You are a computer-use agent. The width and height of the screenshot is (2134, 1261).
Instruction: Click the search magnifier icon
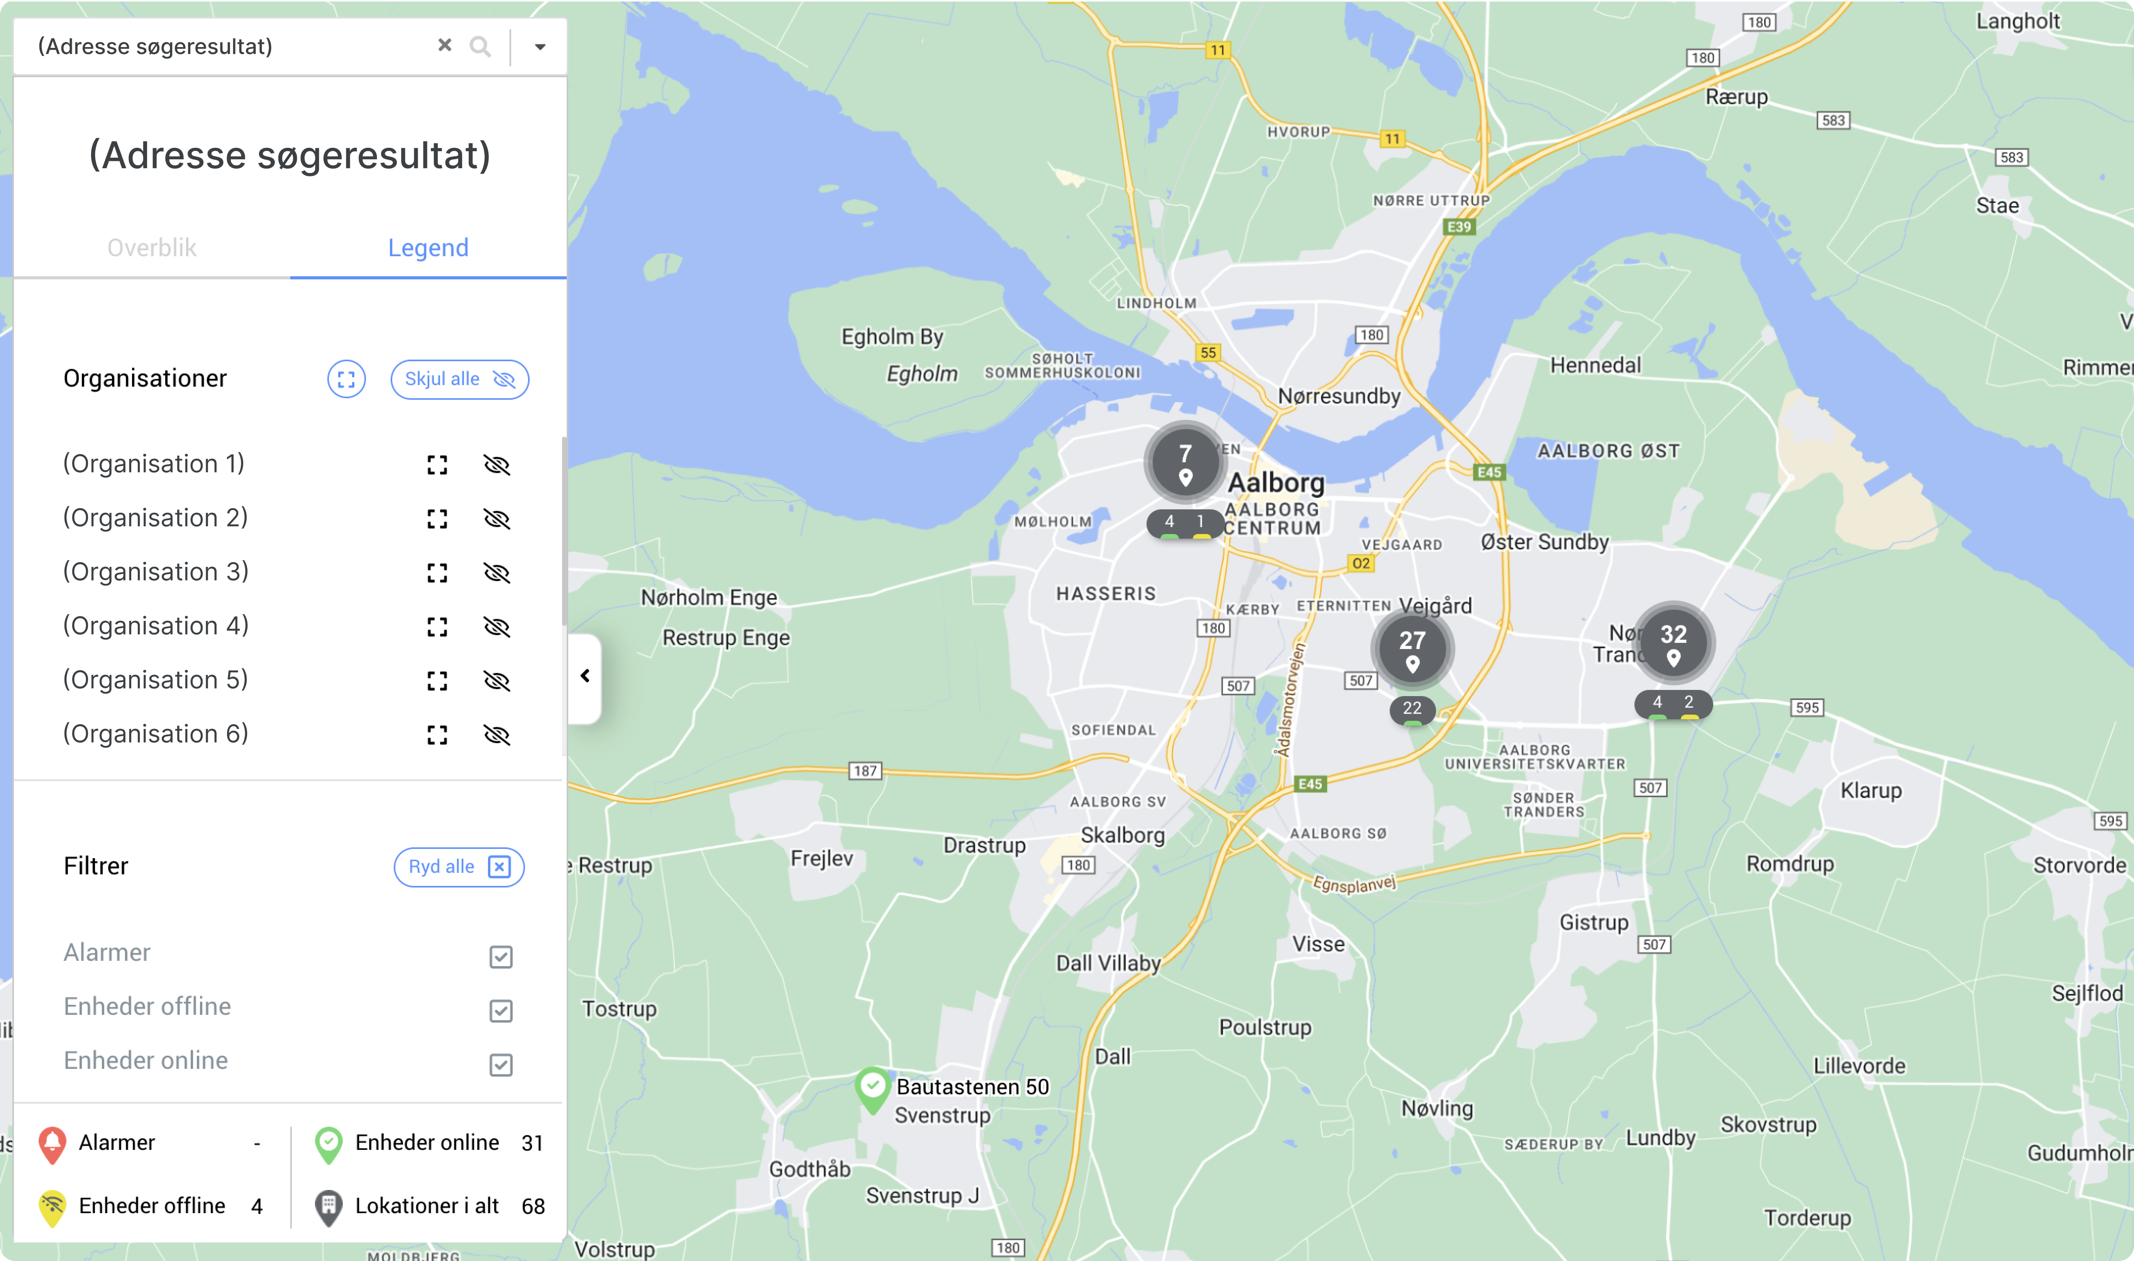coord(480,47)
